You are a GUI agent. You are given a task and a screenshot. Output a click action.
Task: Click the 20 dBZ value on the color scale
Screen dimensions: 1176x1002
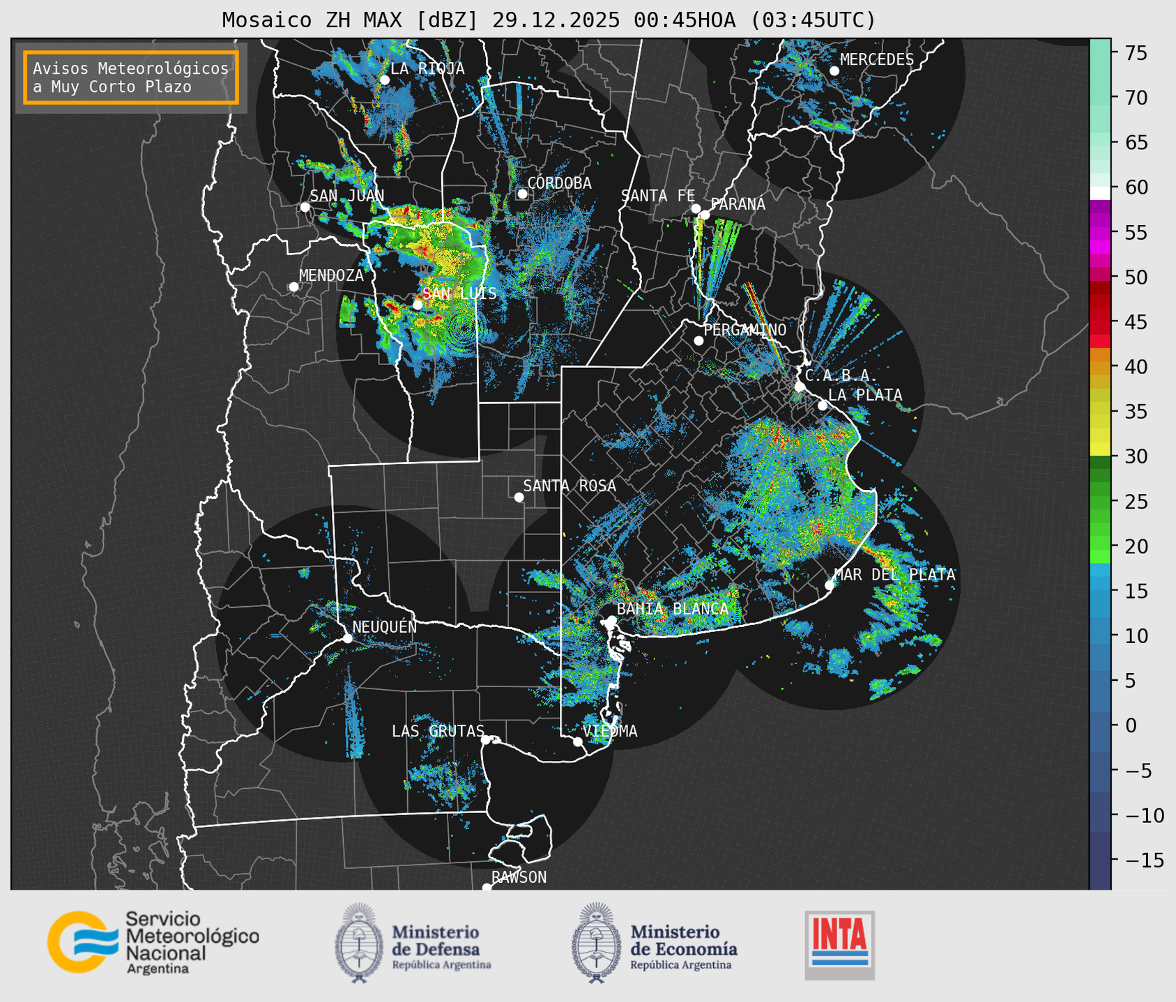click(1136, 546)
